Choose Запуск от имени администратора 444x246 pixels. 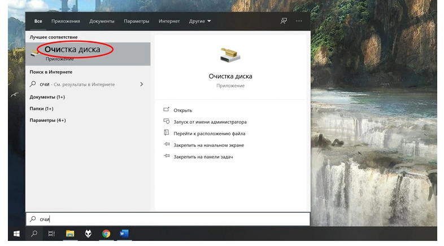(x=210, y=122)
